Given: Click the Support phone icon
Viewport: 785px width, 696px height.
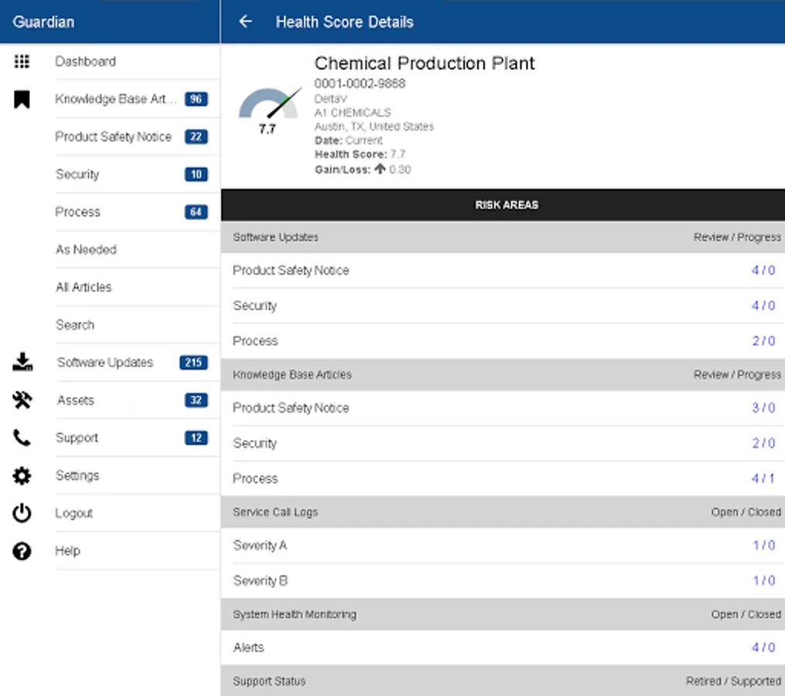Looking at the screenshot, I should (x=22, y=438).
